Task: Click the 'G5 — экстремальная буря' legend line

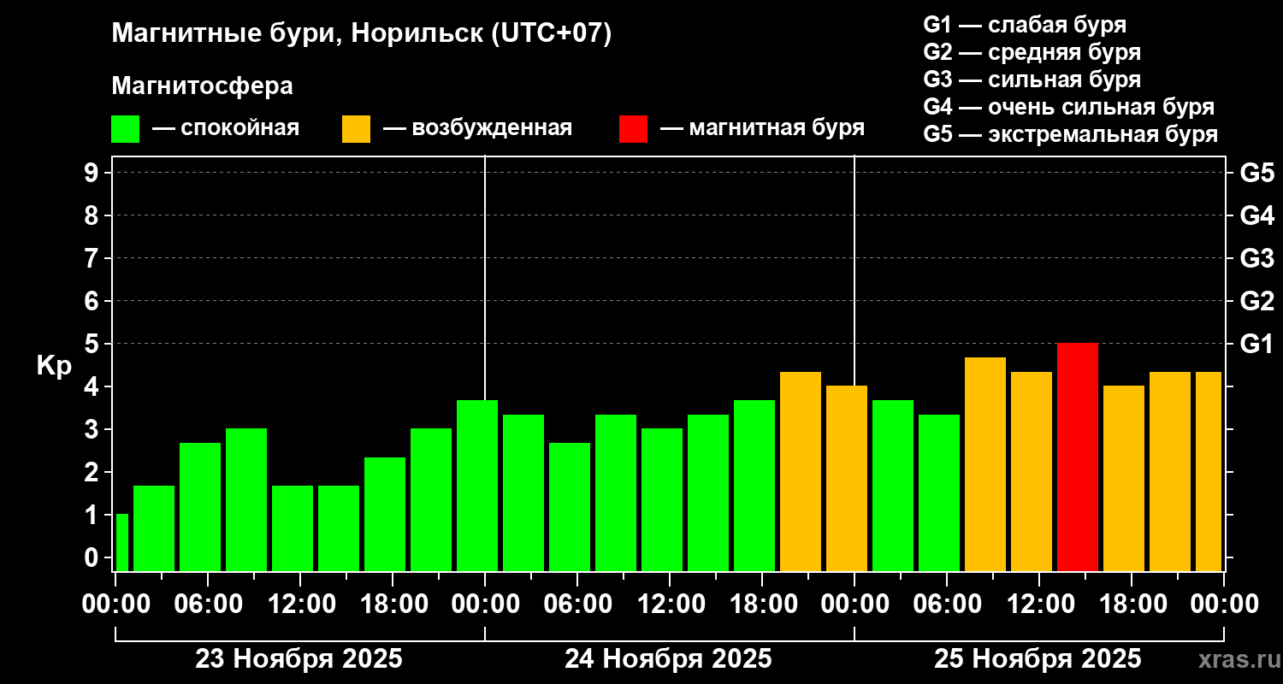Action: (x=1070, y=135)
